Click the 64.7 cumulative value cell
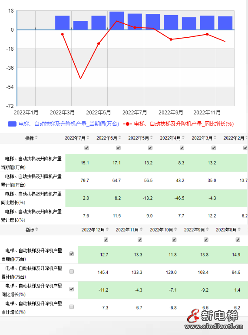 pyautogui.click(x=116, y=181)
